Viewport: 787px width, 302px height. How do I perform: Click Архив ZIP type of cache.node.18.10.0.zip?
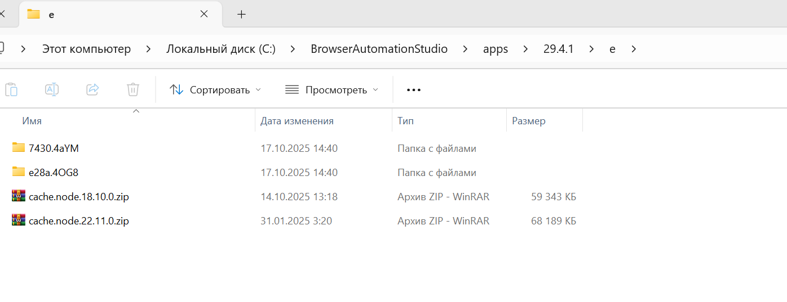coord(444,197)
